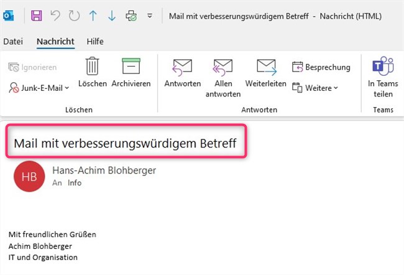Reply using the Antworten envelope icon

pyautogui.click(x=182, y=73)
